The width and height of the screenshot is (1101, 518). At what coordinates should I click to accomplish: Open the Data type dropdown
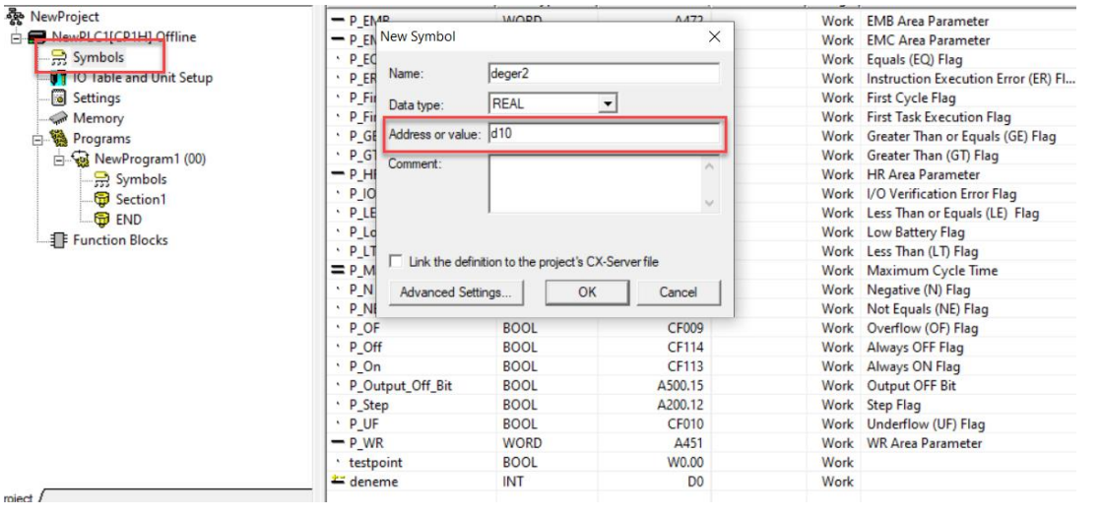(x=608, y=103)
